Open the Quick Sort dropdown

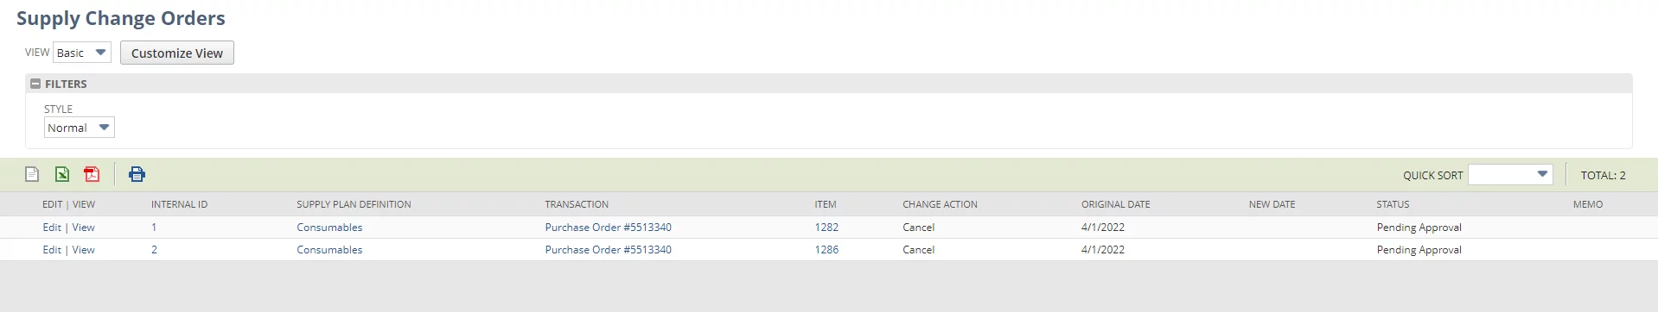point(1510,174)
